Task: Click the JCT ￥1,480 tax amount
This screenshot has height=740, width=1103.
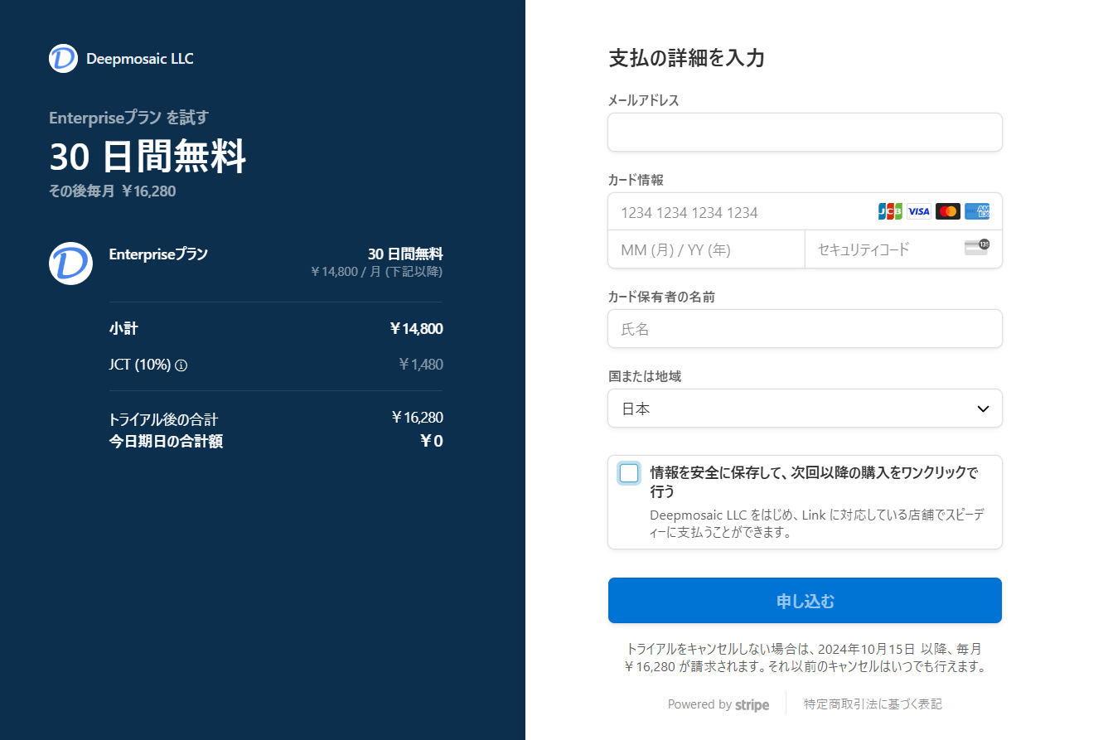Action: (x=420, y=364)
